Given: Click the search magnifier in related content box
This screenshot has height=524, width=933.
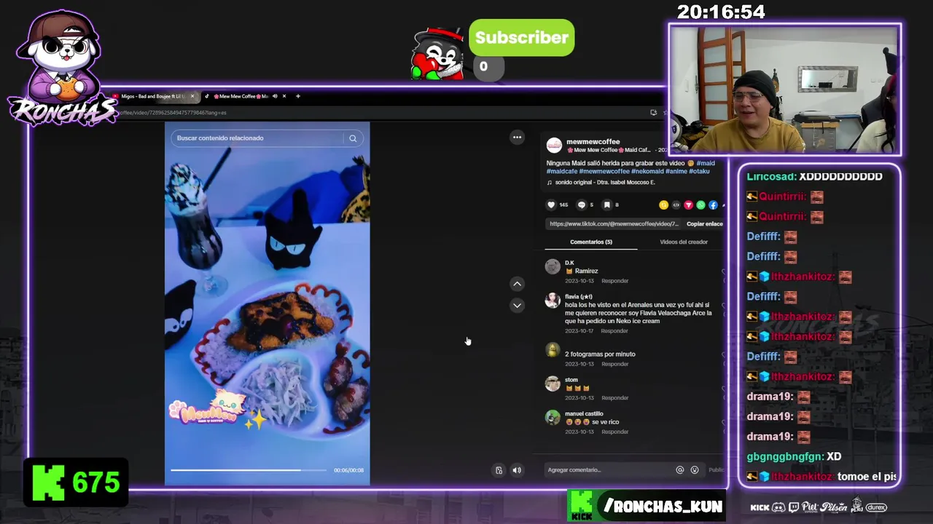Looking at the screenshot, I should tap(353, 138).
